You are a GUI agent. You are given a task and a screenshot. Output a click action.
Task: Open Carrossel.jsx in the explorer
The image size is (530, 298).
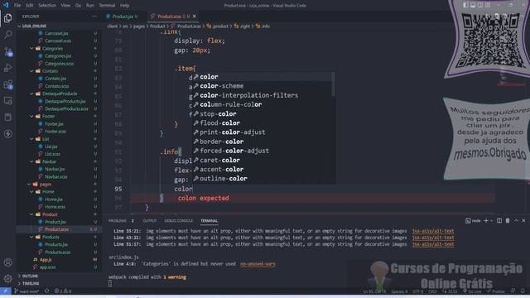(x=56, y=33)
